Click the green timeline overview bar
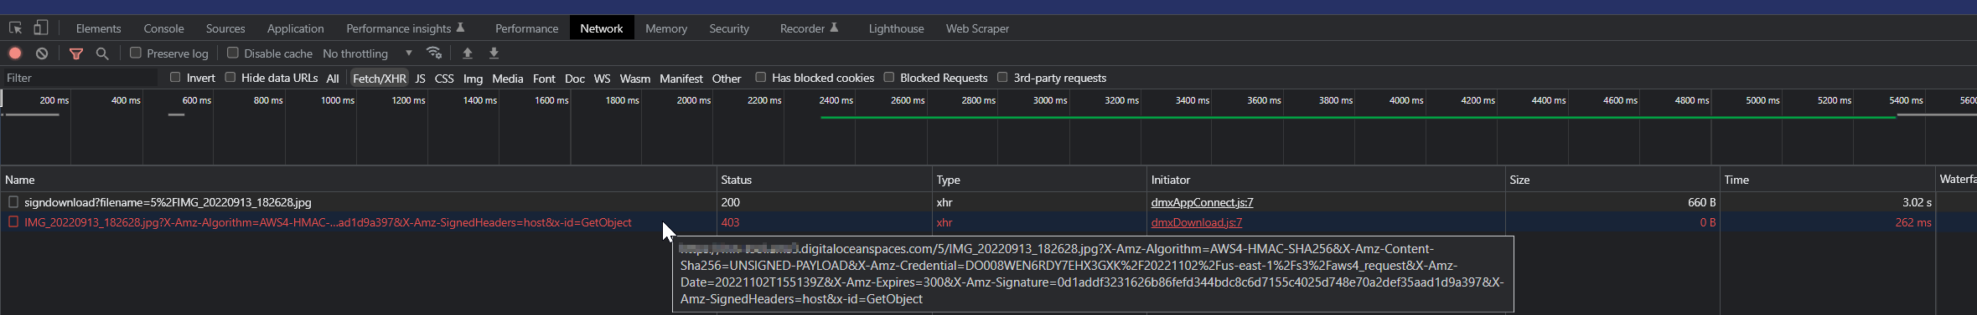The height and width of the screenshot is (315, 1977). coord(1358,117)
